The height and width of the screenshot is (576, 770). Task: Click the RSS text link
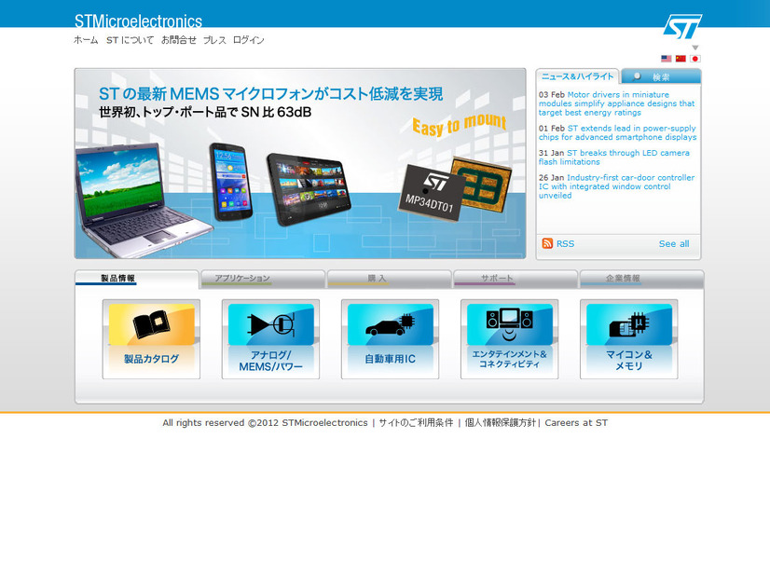click(x=565, y=243)
